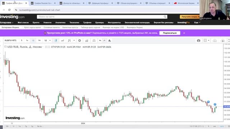Select the active 1Д daily interval
The image size is (230, 129).
pos(33,40)
